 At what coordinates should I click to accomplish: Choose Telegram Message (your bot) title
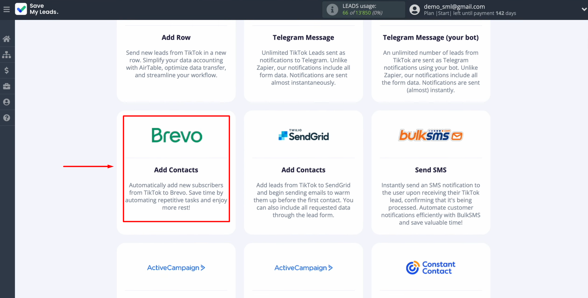tap(431, 38)
